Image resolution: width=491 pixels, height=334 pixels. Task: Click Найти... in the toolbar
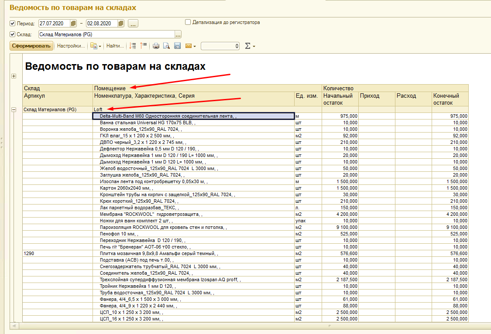(x=115, y=46)
